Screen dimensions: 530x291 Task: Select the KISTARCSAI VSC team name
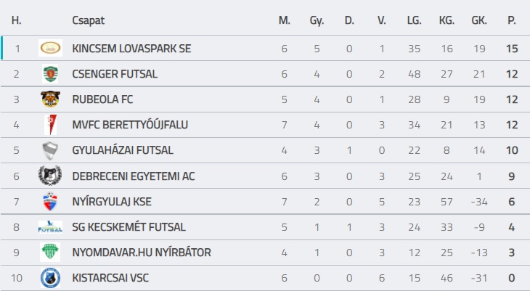pyautogui.click(x=110, y=278)
